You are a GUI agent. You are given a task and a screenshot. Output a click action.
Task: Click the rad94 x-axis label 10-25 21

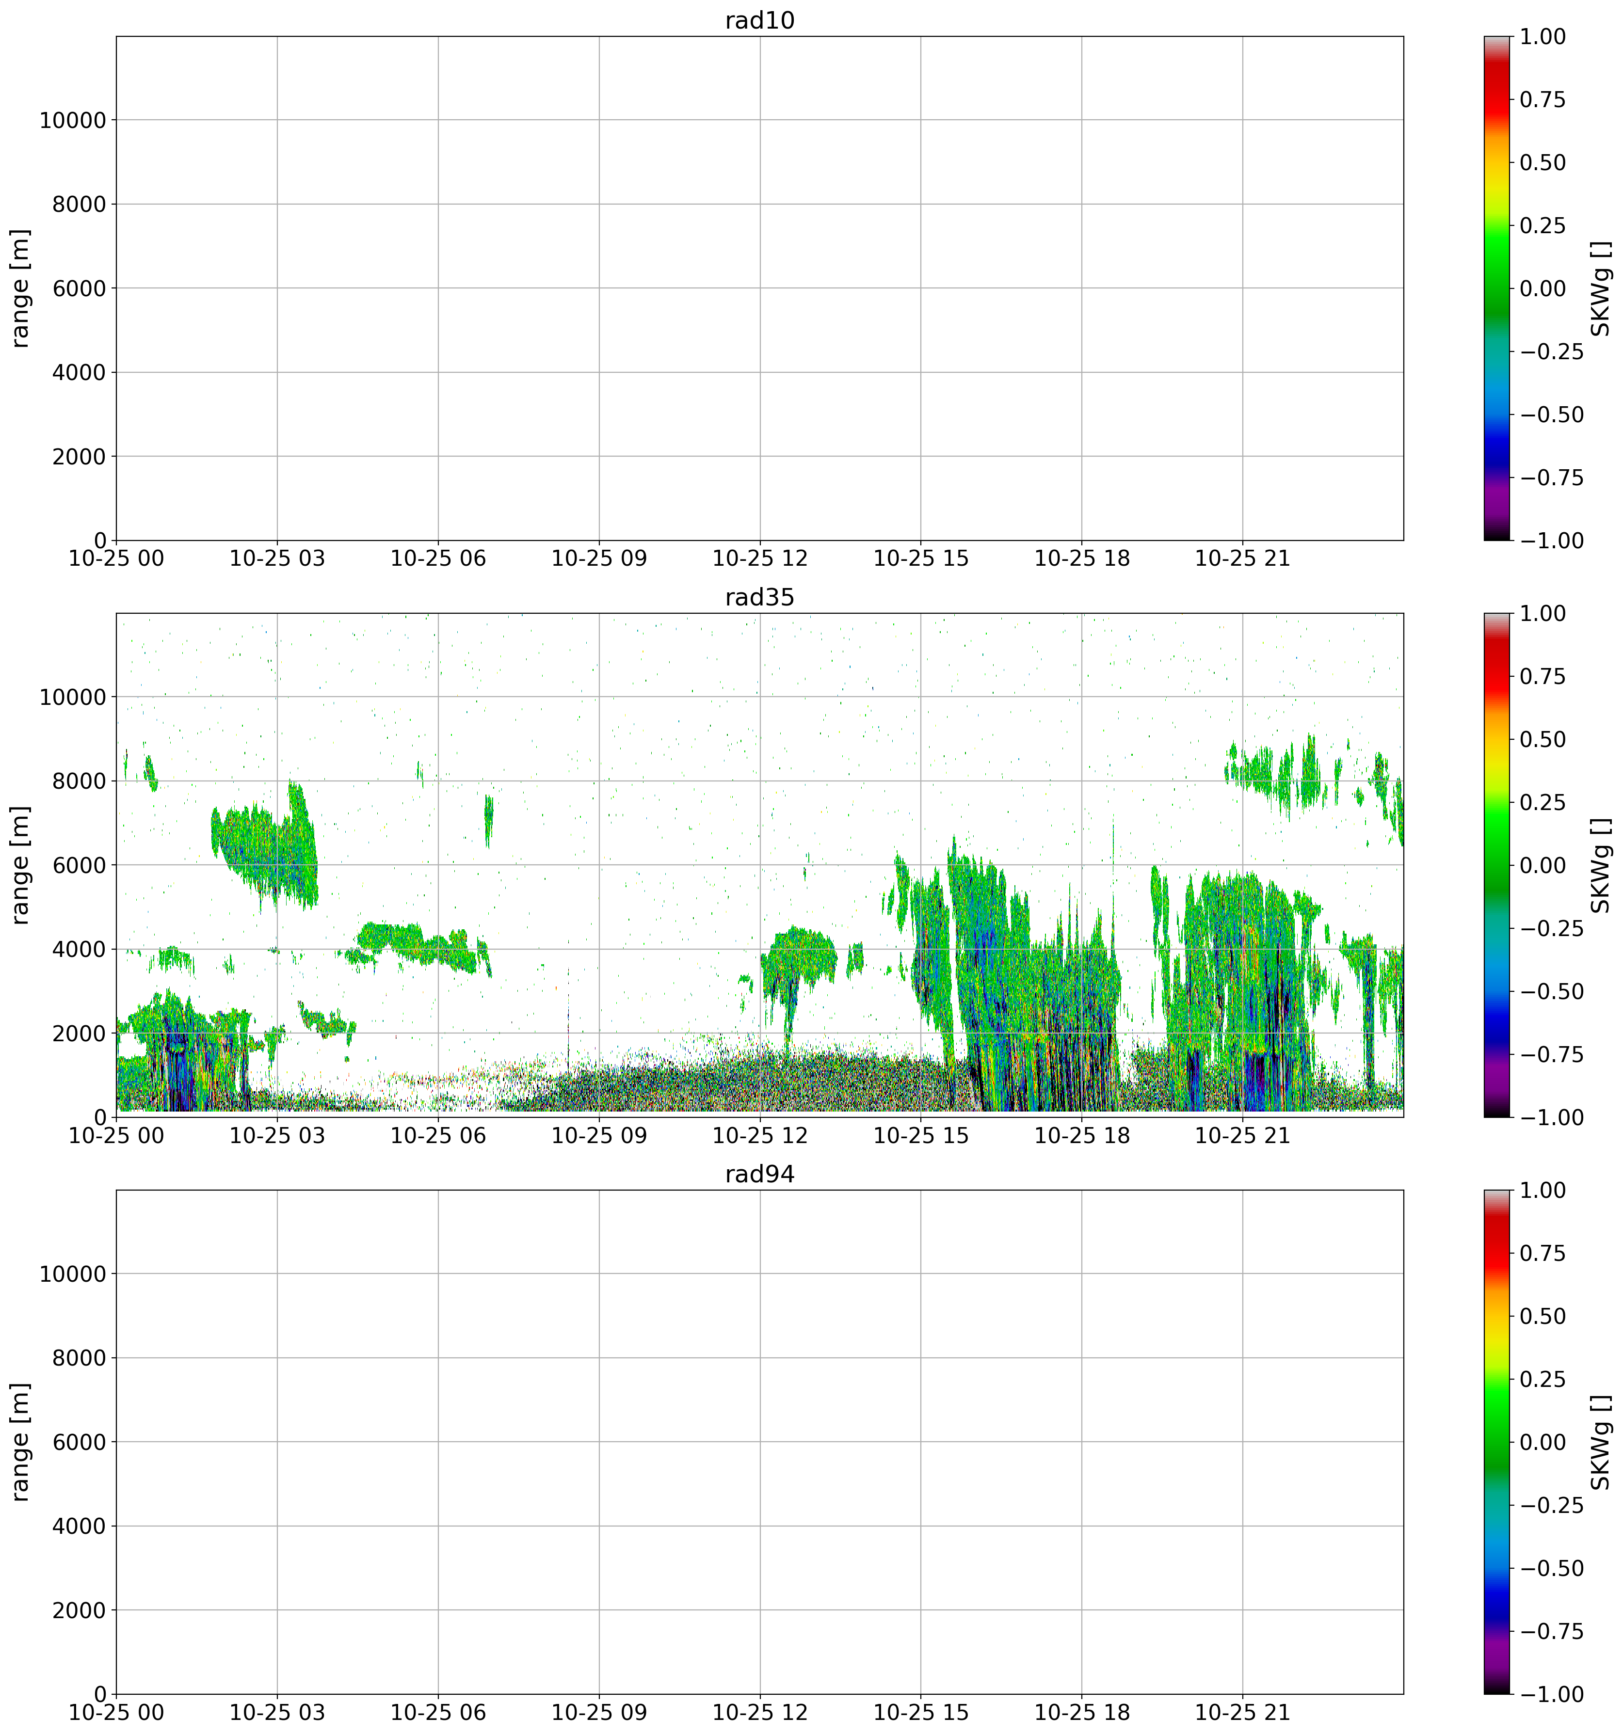[1242, 1713]
